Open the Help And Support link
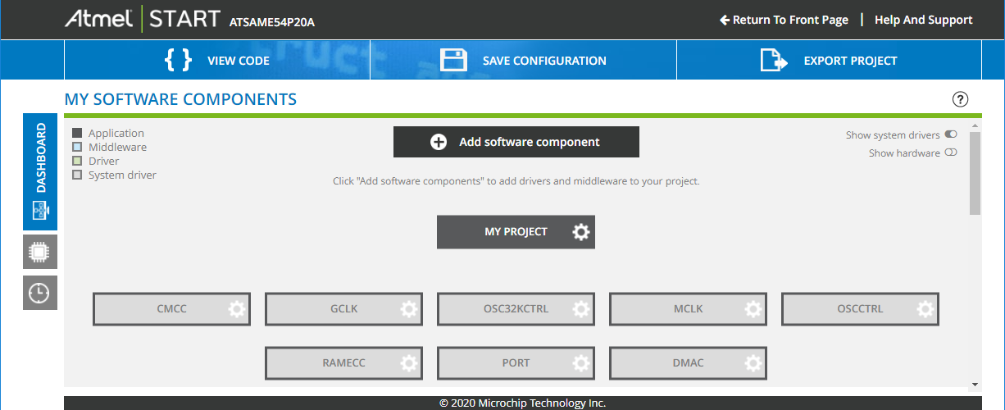1005x410 pixels. coord(923,20)
